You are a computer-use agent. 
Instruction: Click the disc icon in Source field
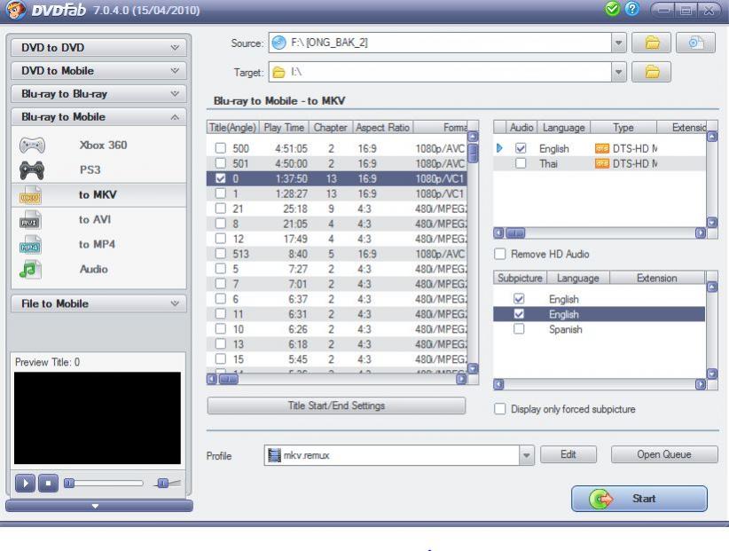(x=279, y=43)
